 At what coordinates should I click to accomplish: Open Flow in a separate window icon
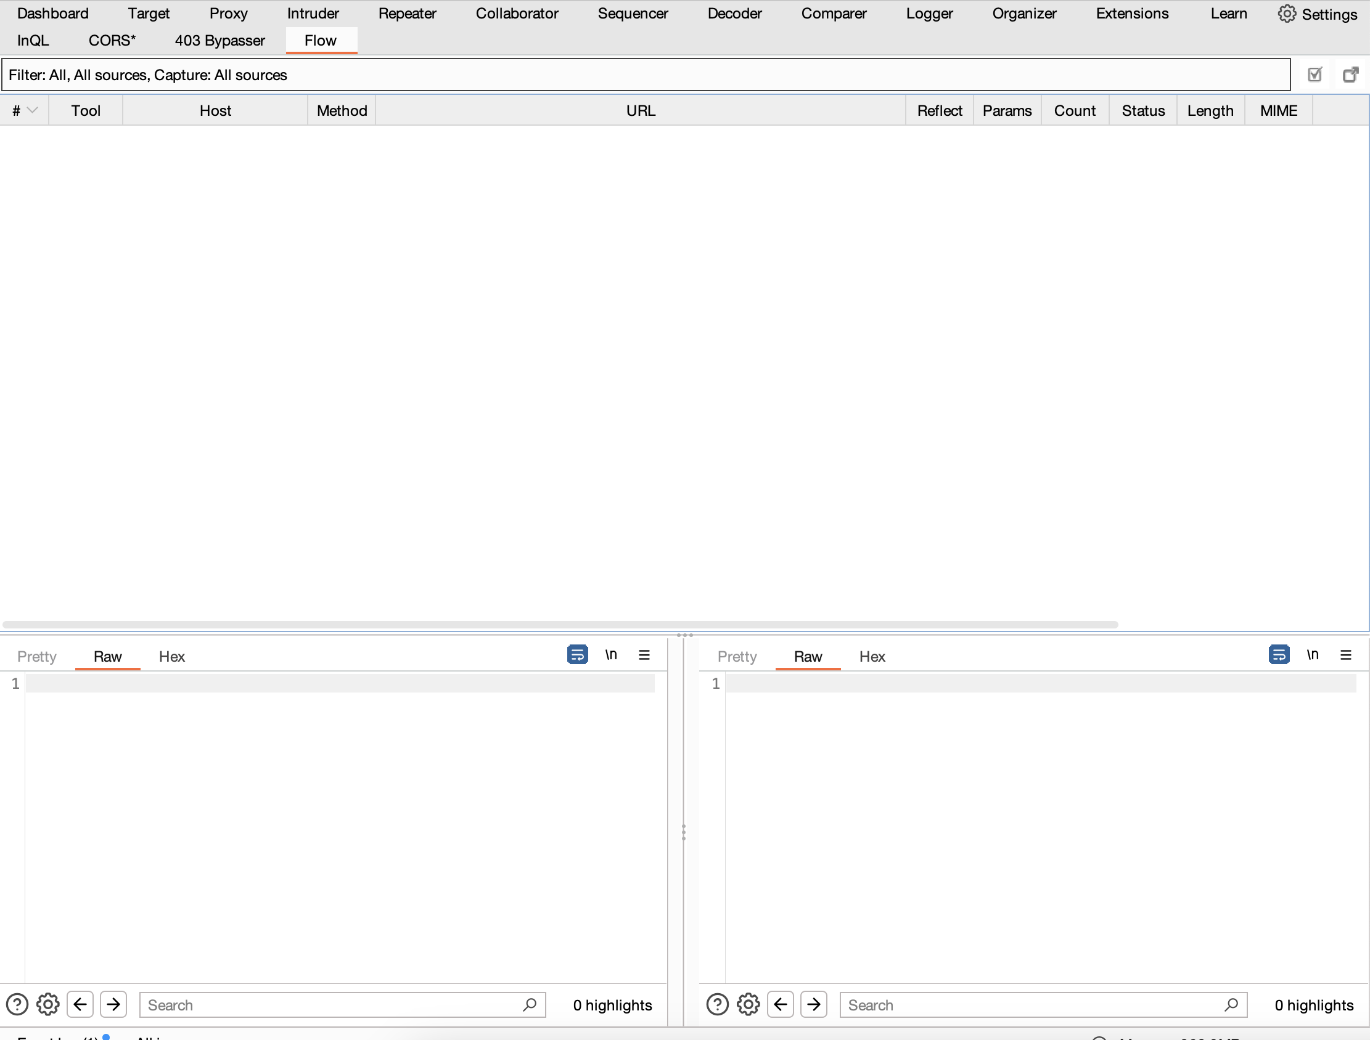(1350, 75)
